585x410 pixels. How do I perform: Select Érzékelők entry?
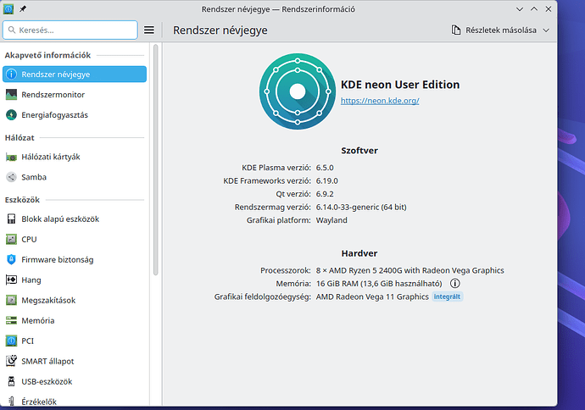[75, 401]
